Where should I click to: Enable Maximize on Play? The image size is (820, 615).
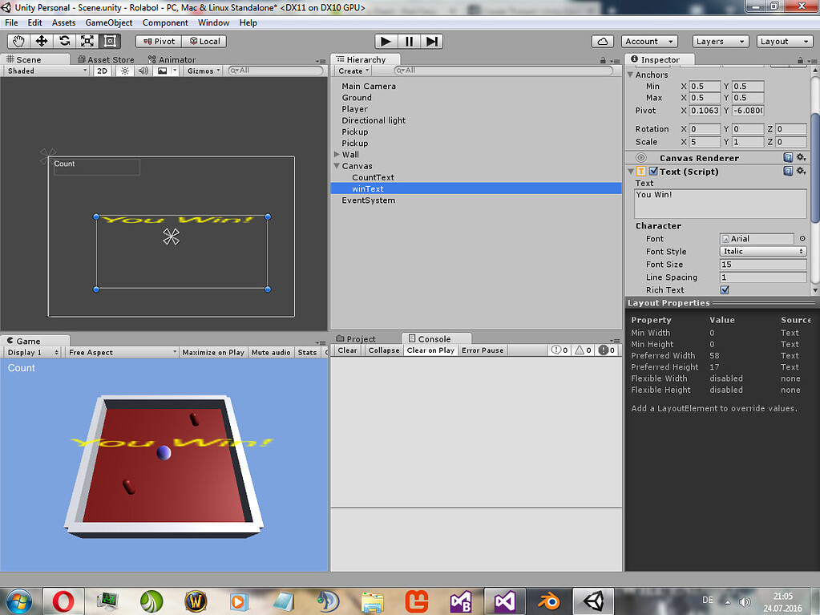[x=213, y=351]
